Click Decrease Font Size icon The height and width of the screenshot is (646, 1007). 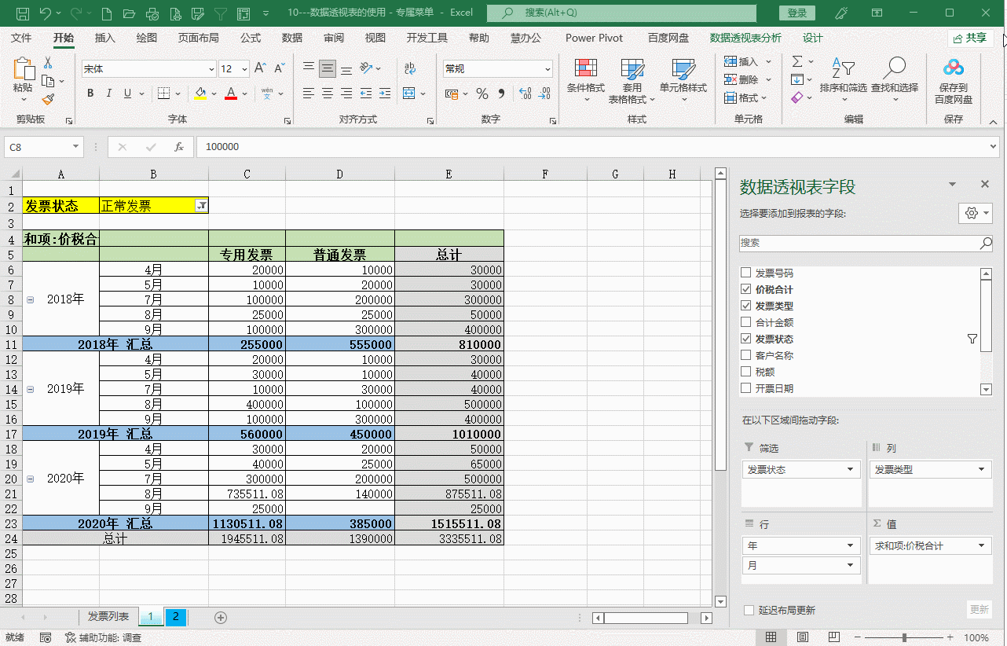pyautogui.click(x=280, y=69)
